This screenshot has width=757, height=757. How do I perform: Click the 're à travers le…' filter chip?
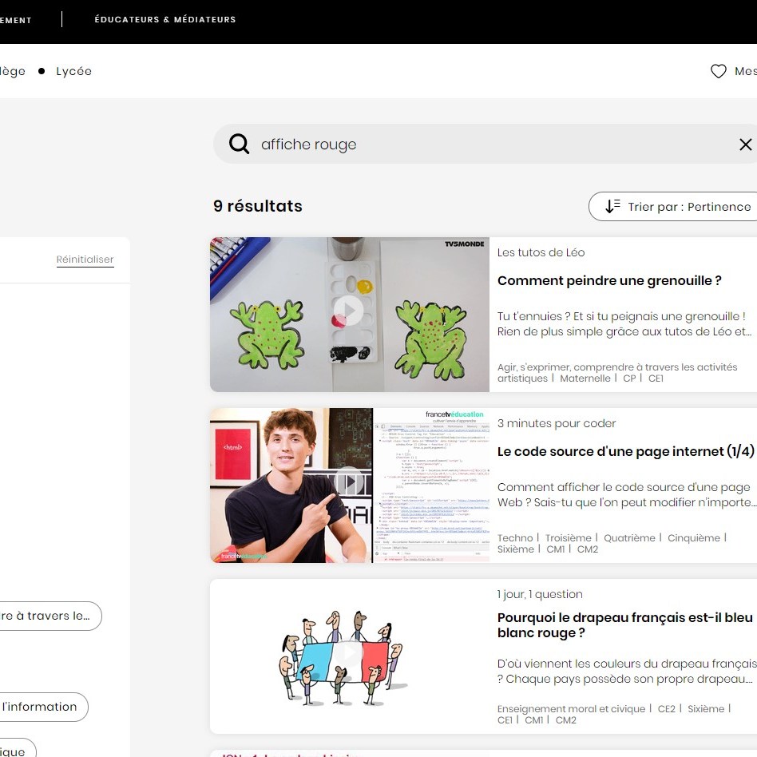(x=50, y=616)
